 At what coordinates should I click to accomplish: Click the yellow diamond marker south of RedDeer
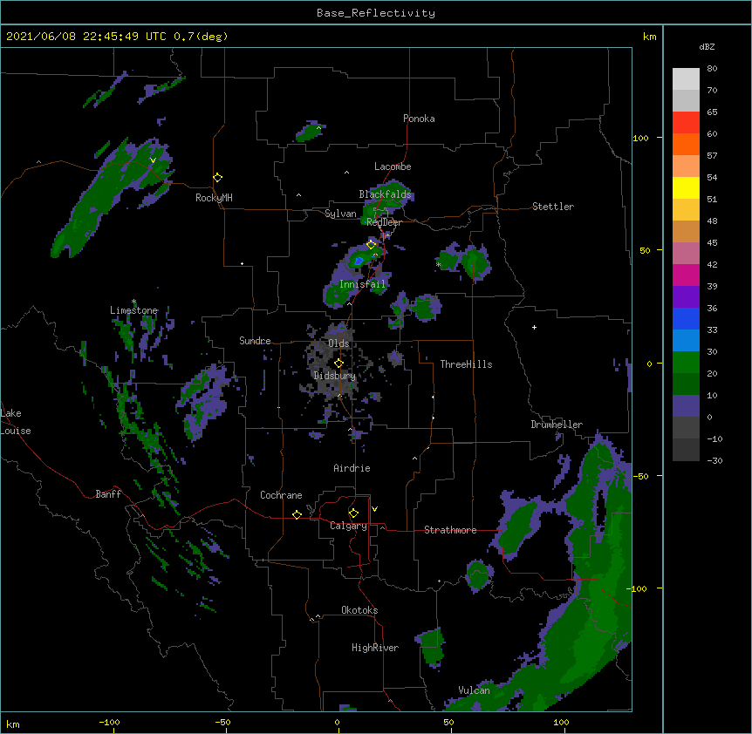pyautogui.click(x=371, y=245)
